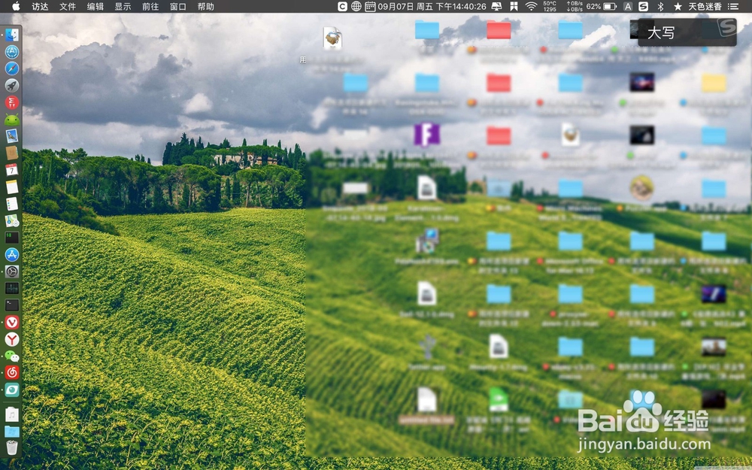Click the Bluetooth menu bar icon
Screen dimensions: 752x470
660,6
